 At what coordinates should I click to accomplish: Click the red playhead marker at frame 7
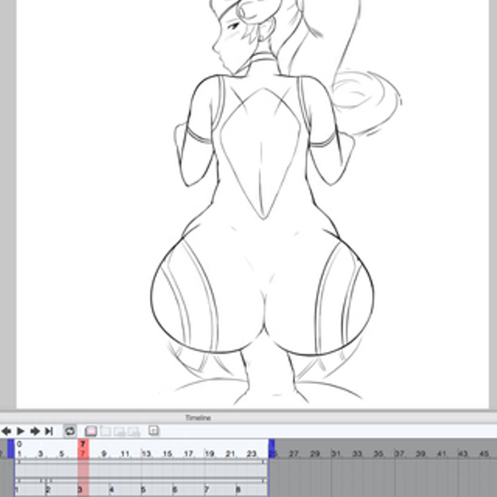tap(83, 449)
